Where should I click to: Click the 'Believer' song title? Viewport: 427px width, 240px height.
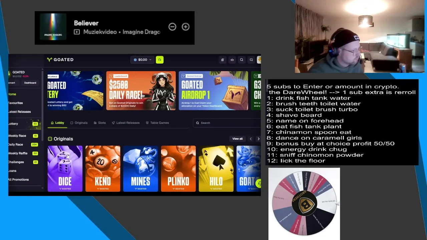(86, 23)
